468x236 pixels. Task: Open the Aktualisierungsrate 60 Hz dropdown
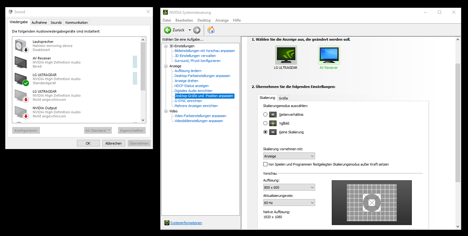pyautogui.click(x=289, y=203)
